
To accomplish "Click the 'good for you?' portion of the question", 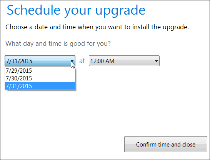I will click(90, 43).
